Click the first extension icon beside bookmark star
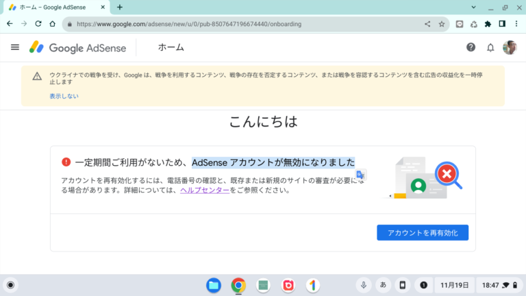 pyautogui.click(x=460, y=24)
